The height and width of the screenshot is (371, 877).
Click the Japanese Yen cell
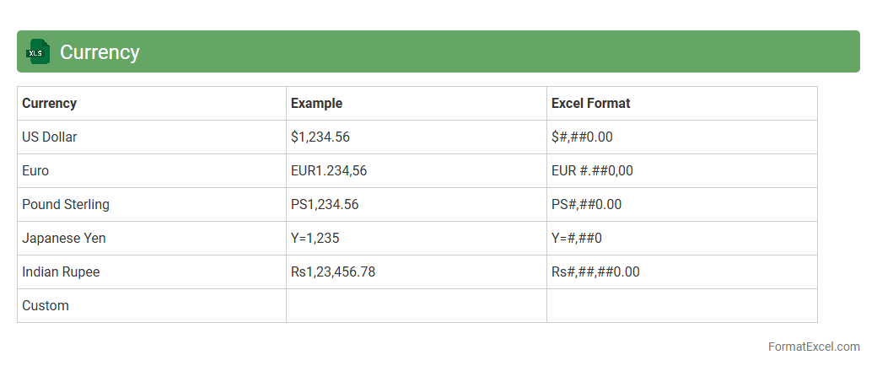(64, 239)
